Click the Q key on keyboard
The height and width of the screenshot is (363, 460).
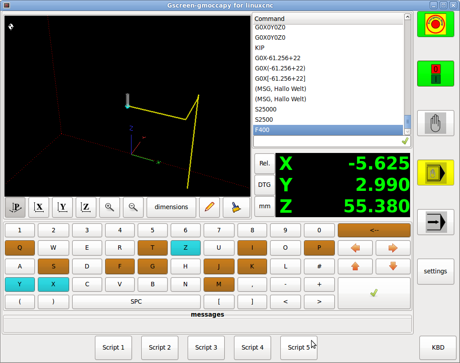pos(20,248)
